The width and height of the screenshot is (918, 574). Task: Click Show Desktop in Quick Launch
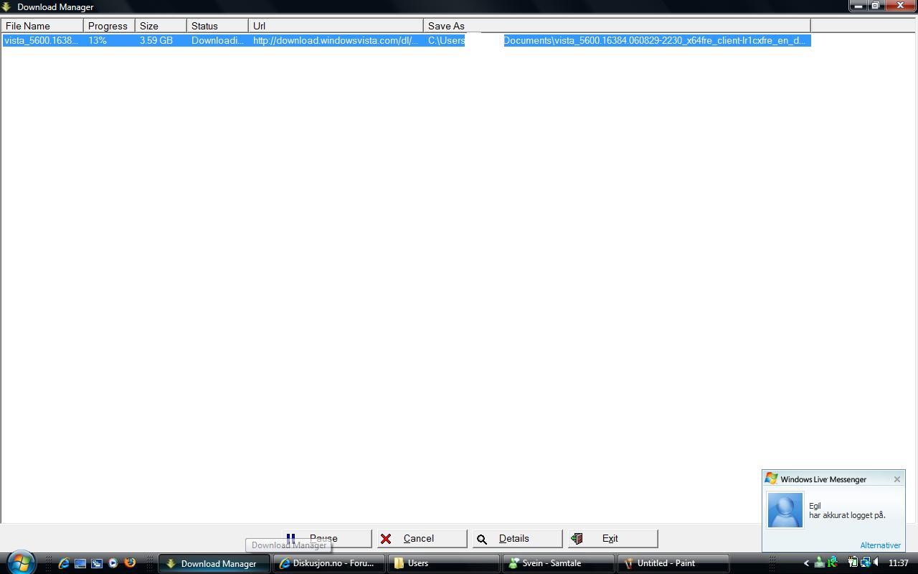(x=80, y=563)
